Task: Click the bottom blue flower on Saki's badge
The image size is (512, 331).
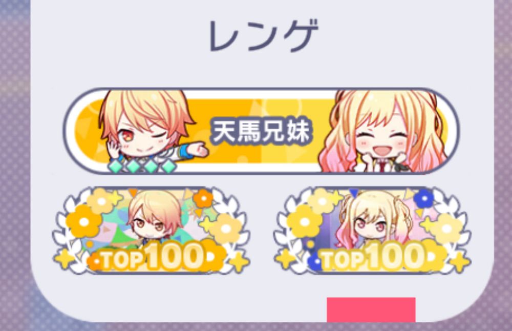Action: coord(315,261)
